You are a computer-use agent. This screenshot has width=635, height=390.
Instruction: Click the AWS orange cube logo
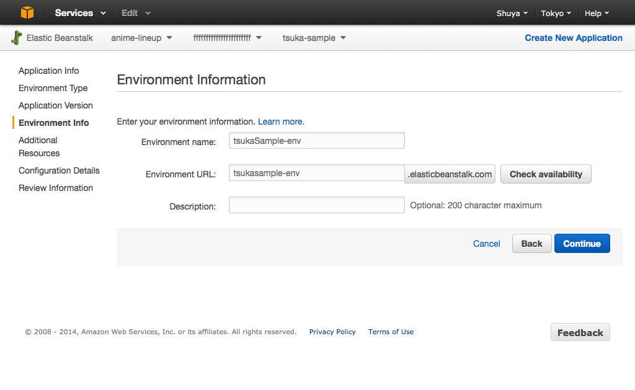[27, 12]
